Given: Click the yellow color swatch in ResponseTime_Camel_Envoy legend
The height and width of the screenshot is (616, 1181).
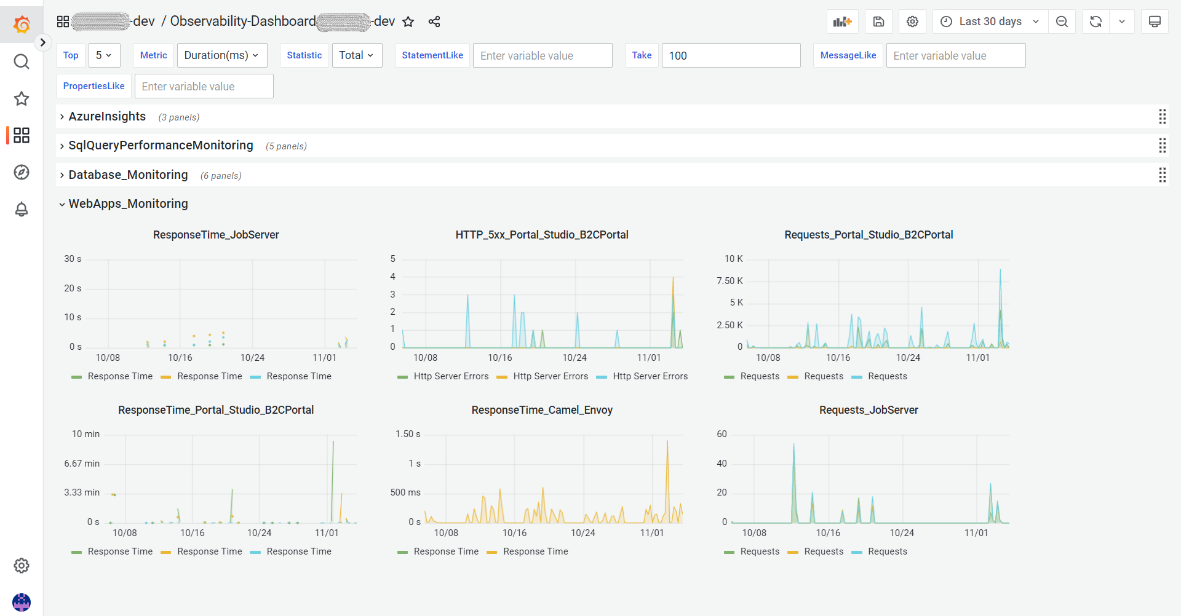Looking at the screenshot, I should [491, 552].
